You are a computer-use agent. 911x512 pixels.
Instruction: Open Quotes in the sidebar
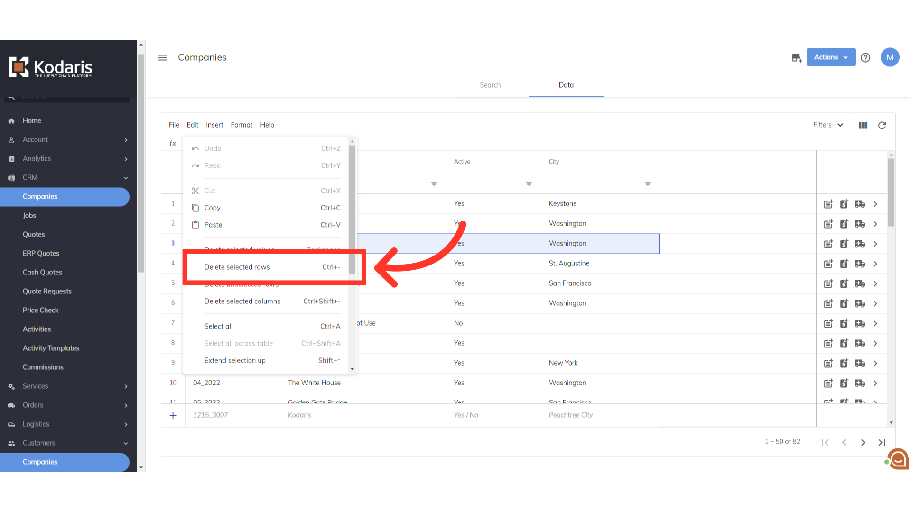pos(34,234)
